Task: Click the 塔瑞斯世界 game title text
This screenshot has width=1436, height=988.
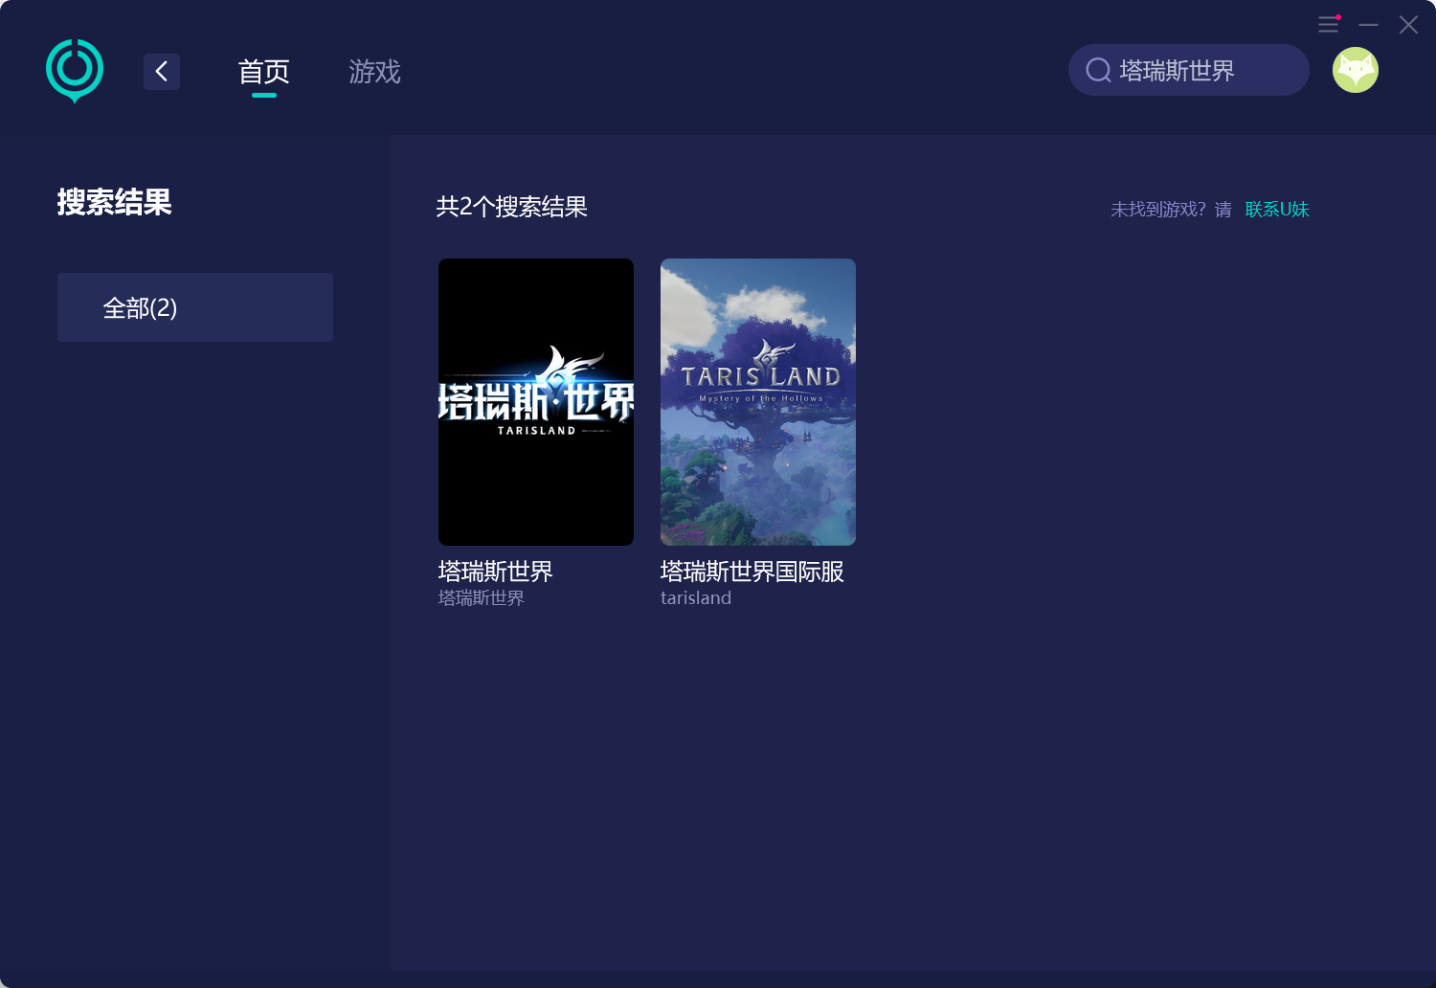Action: (x=496, y=572)
